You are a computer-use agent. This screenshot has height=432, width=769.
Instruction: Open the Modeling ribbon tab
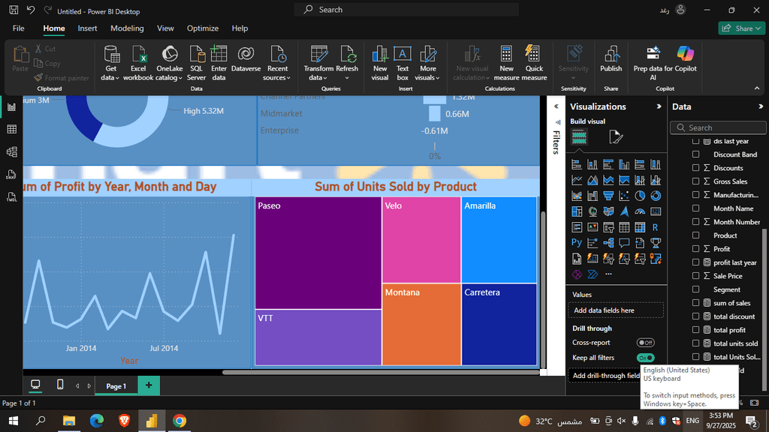pos(127,28)
